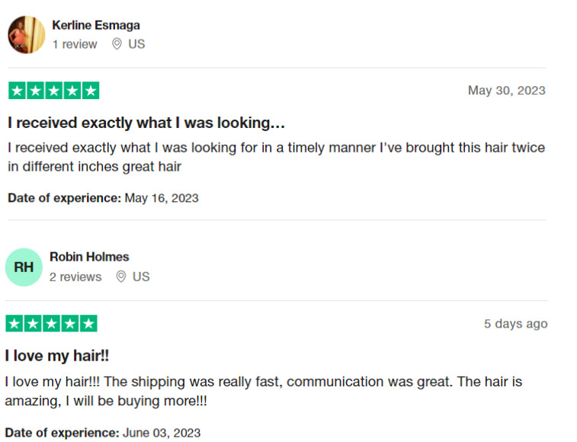Open the RH avatar for Robin Holmes
Viewport: 577px width, 442px height.
24,267
